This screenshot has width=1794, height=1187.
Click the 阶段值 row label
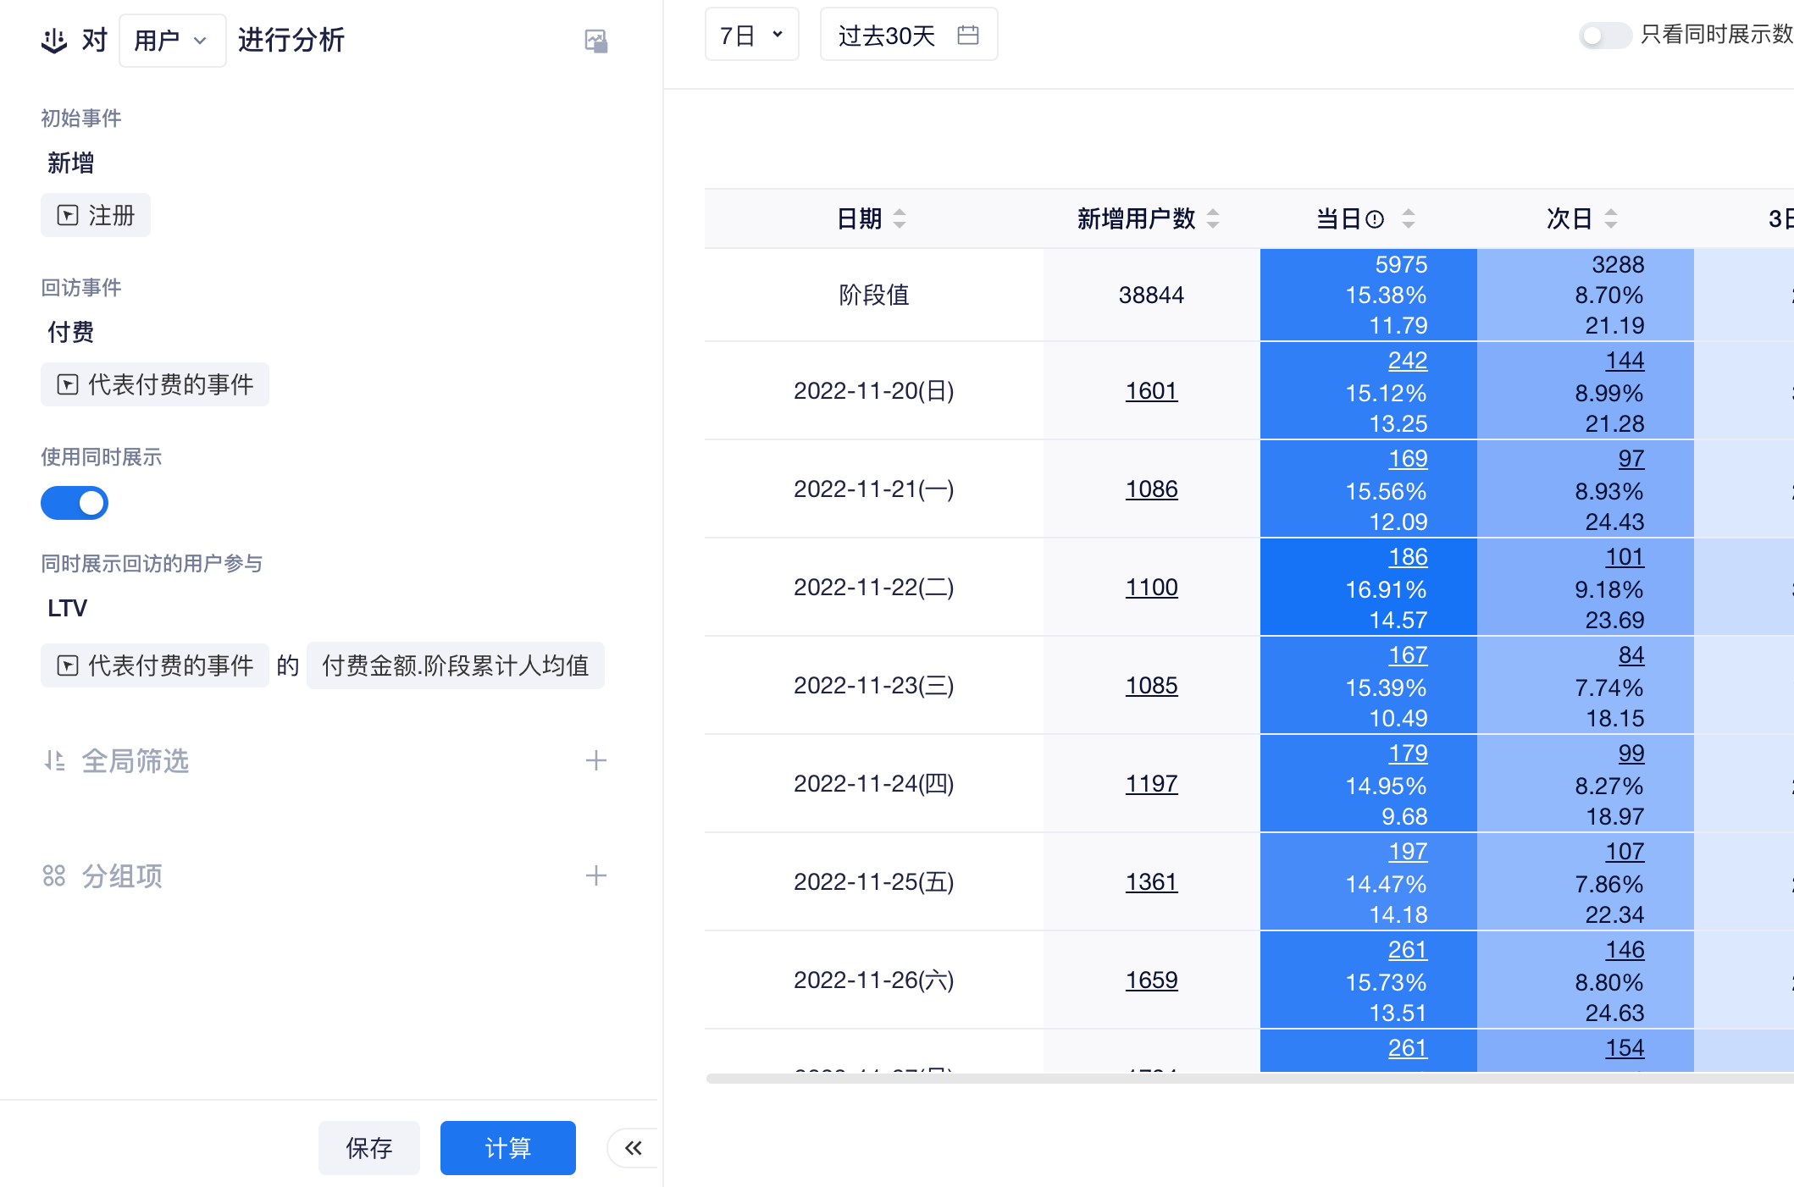tap(874, 295)
